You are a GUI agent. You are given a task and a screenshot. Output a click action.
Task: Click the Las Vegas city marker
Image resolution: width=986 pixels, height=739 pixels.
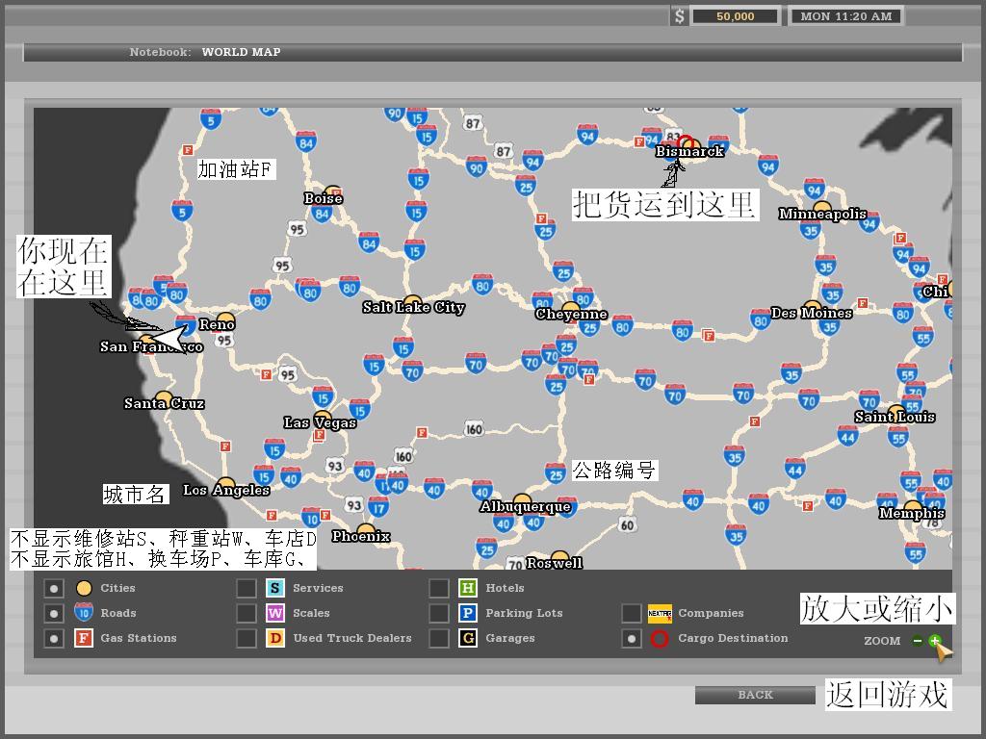pos(323,417)
